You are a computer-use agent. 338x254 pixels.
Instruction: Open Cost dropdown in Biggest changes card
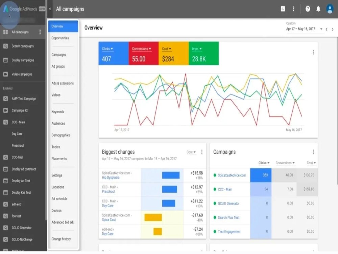click(x=191, y=152)
